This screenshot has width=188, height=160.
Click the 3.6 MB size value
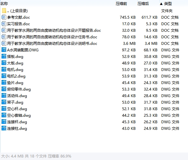[129, 43]
